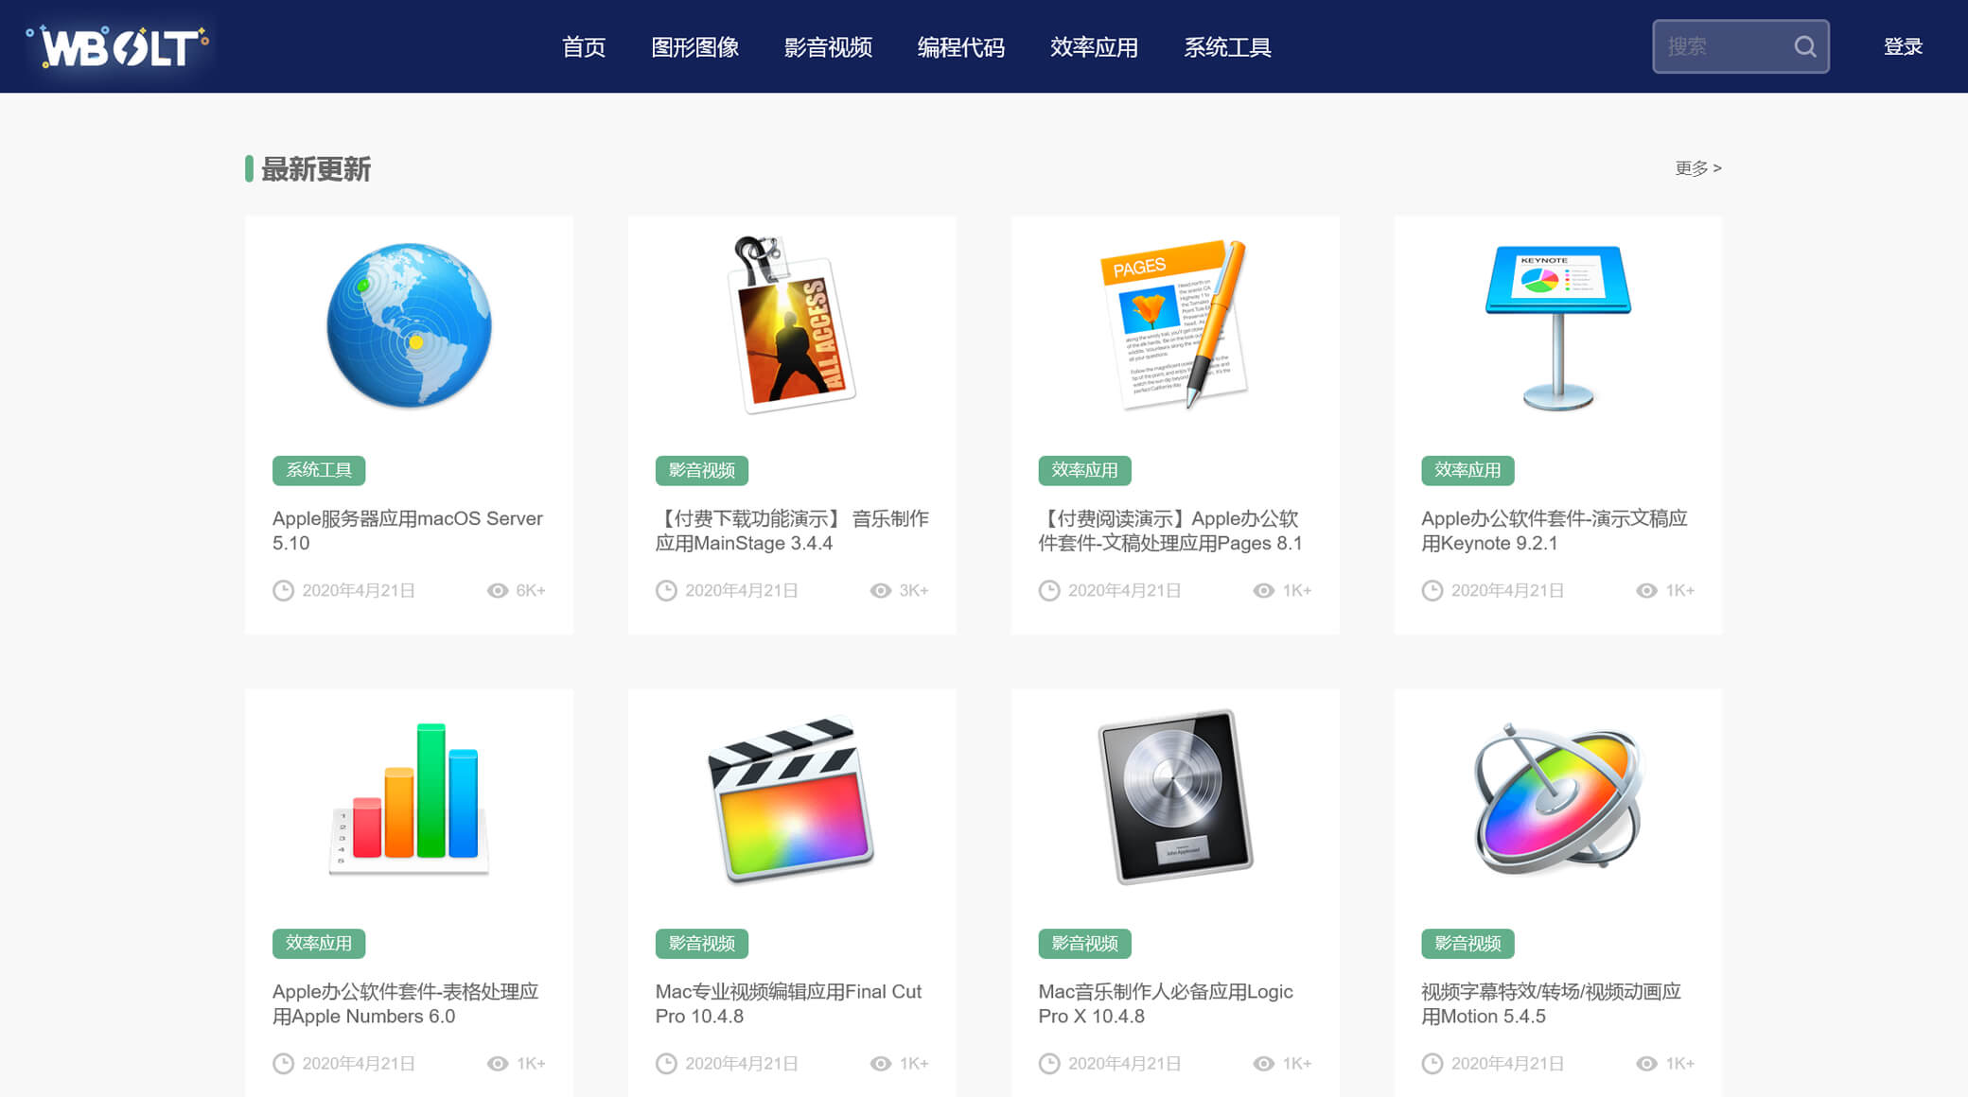The image size is (1968, 1097).
Task: Open the 图形图像 nav menu
Action: click(694, 46)
